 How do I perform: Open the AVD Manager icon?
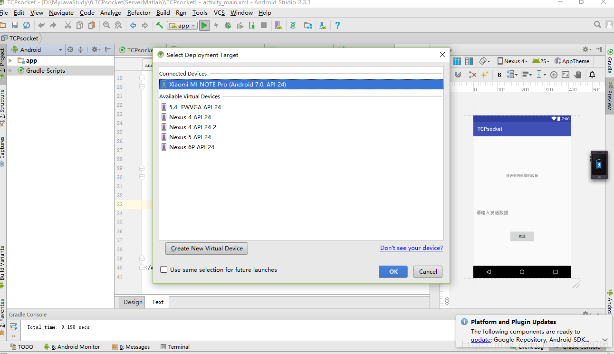coord(278,25)
